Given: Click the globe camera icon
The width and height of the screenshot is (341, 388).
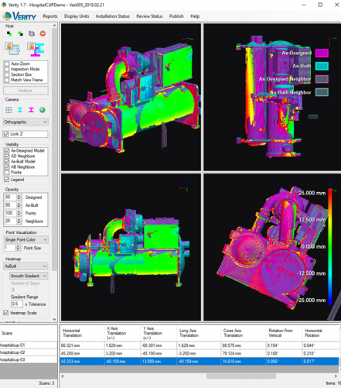Looking at the screenshot, I should click(x=43, y=110).
